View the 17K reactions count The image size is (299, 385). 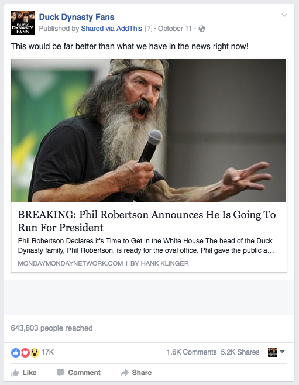pos(47,352)
